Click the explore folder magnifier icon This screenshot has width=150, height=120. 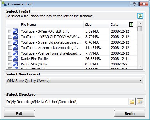[x=140, y=101]
